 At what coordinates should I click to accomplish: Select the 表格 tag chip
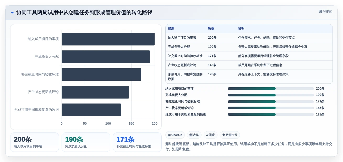pyautogui.click(x=194, y=135)
